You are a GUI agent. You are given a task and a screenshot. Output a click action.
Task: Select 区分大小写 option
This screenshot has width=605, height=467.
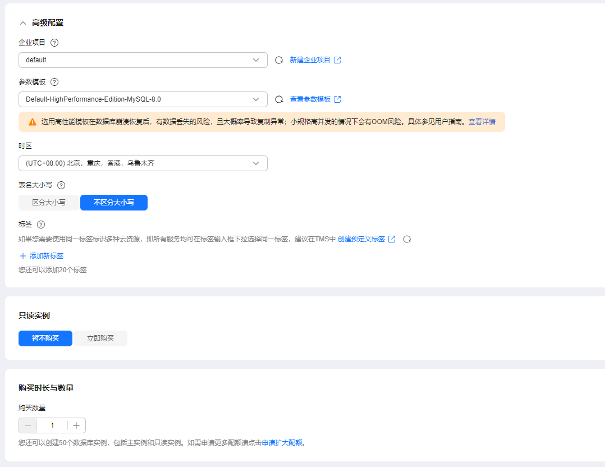[49, 203]
